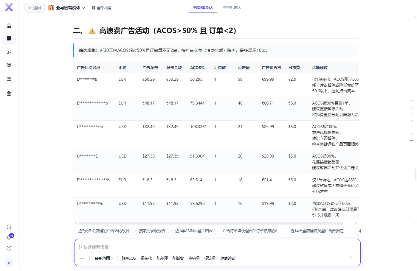
Task: Open 全部场景 scenes menu
Action: [102, 8]
